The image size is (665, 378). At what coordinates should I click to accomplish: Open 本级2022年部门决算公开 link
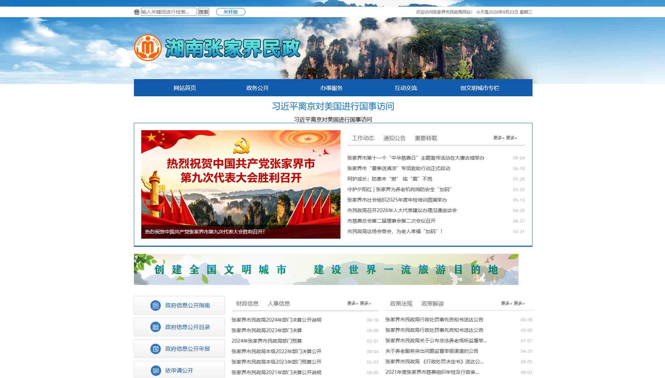[x=276, y=351]
